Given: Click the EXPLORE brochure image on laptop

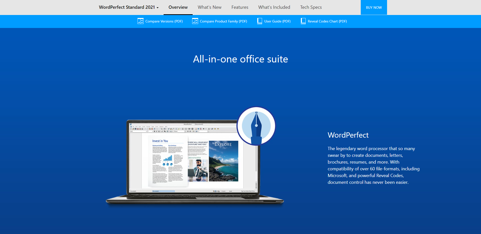Looking at the screenshot, I should (223, 161).
